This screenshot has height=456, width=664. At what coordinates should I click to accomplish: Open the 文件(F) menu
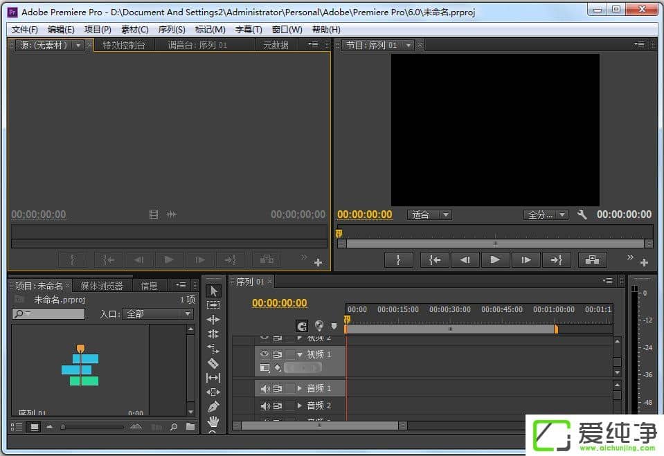pos(24,29)
